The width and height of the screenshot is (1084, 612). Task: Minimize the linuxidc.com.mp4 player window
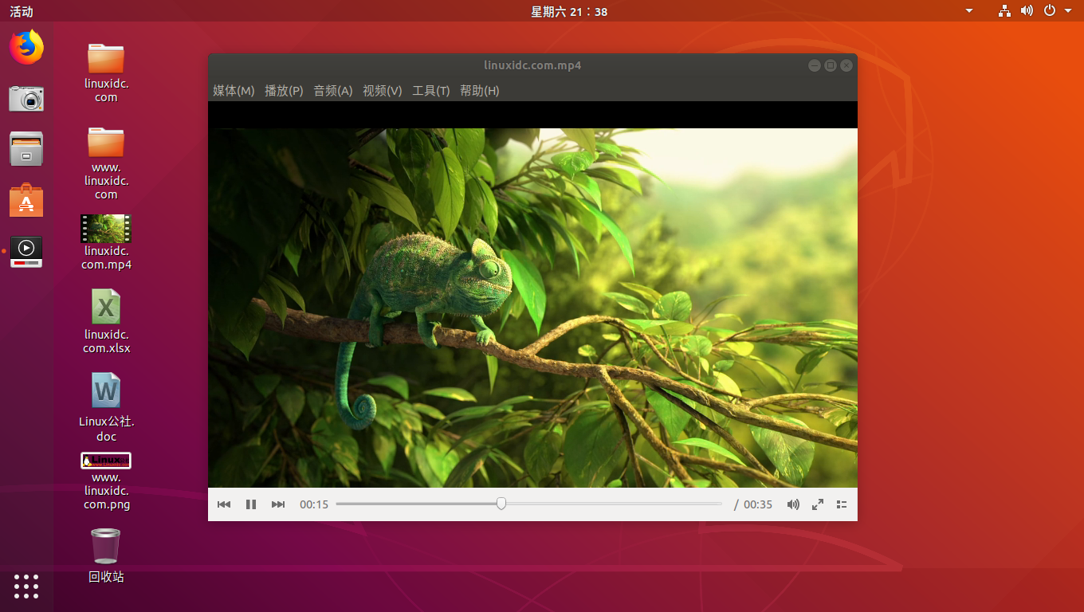tap(815, 65)
